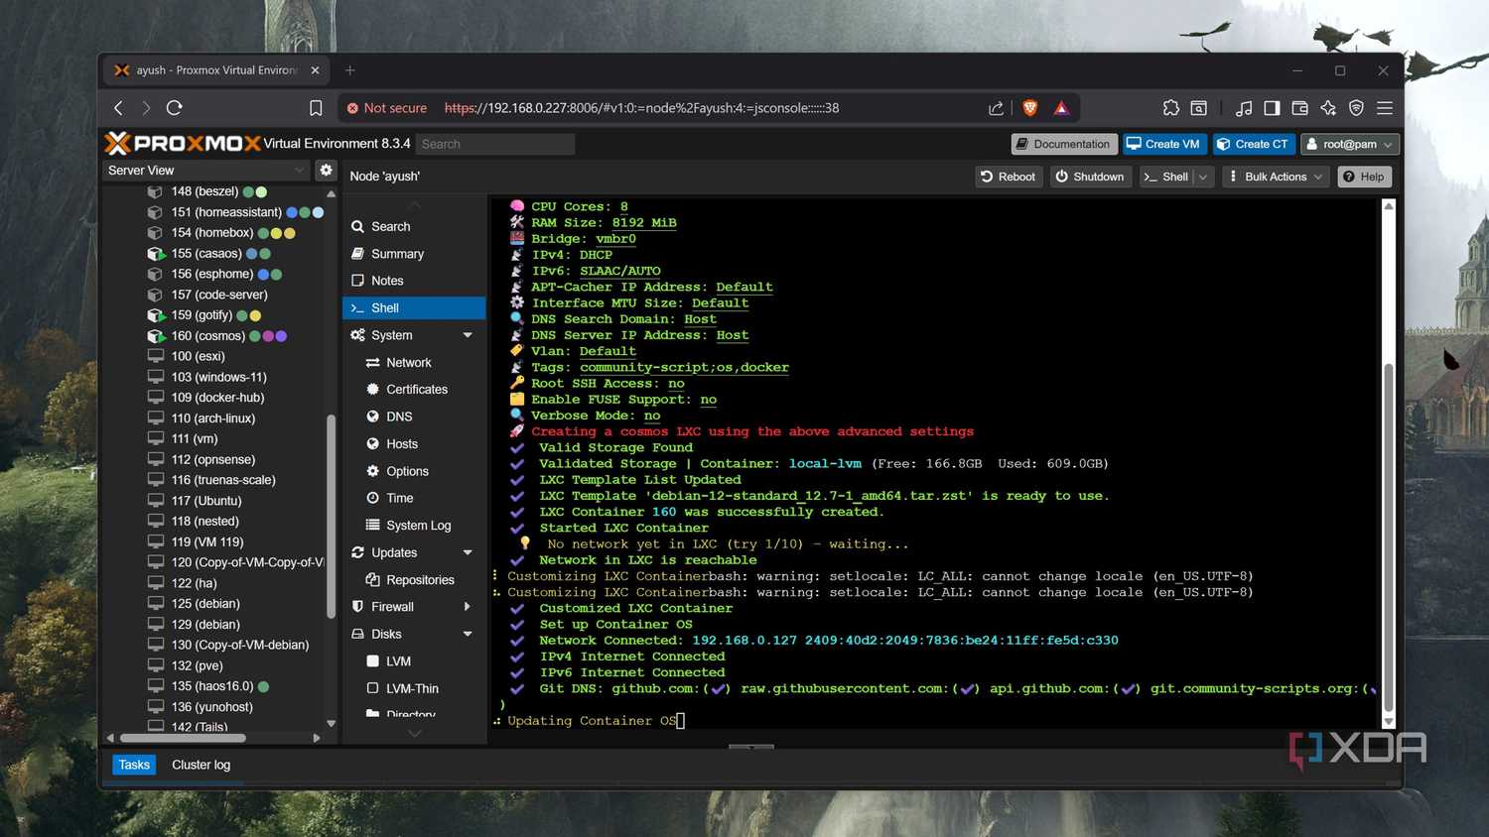Open the Notes menu item
Viewport: 1489px width, 837px height.
(414, 281)
